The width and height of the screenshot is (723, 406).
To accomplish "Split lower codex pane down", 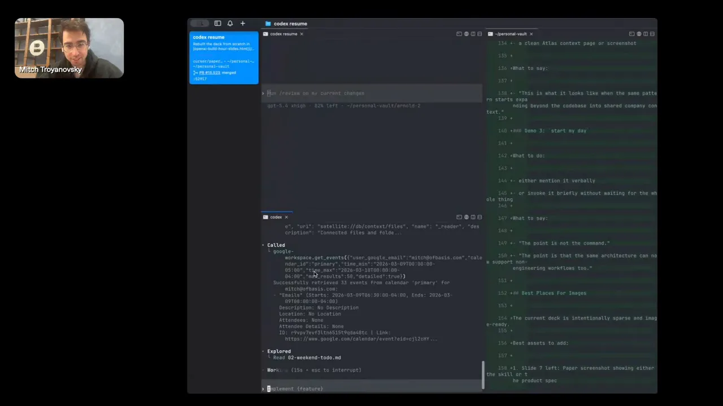I will pos(480,217).
